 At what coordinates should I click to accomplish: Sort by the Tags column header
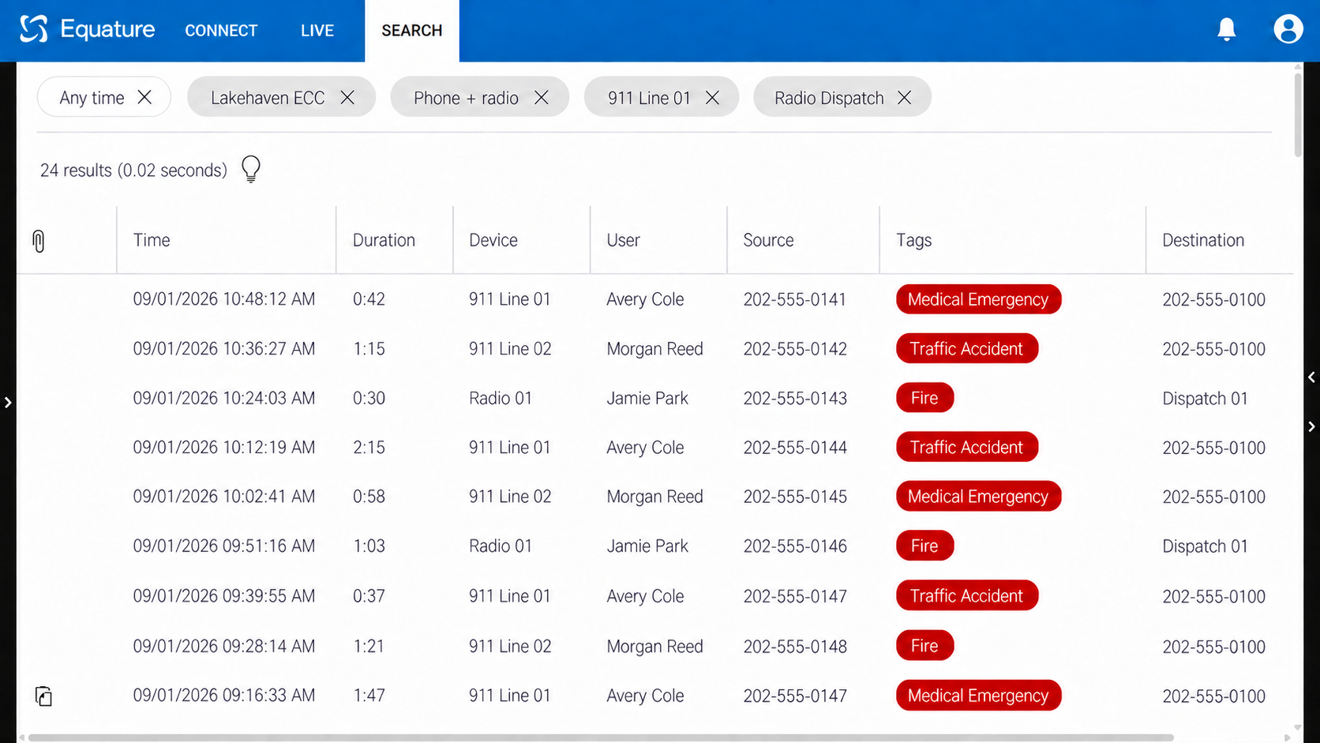coord(913,240)
